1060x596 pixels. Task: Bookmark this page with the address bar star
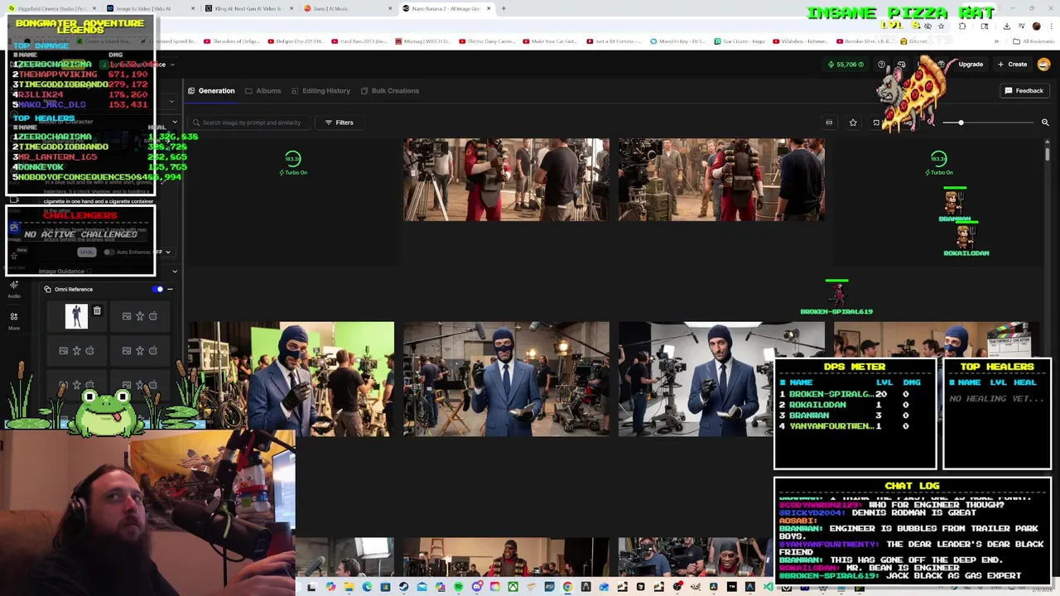click(x=941, y=26)
